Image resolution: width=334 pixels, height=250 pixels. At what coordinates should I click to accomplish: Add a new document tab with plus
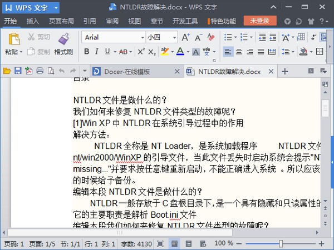coord(285,71)
